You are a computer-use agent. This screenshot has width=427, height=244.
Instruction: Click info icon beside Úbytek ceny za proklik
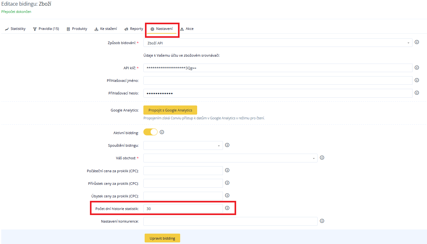227,196
